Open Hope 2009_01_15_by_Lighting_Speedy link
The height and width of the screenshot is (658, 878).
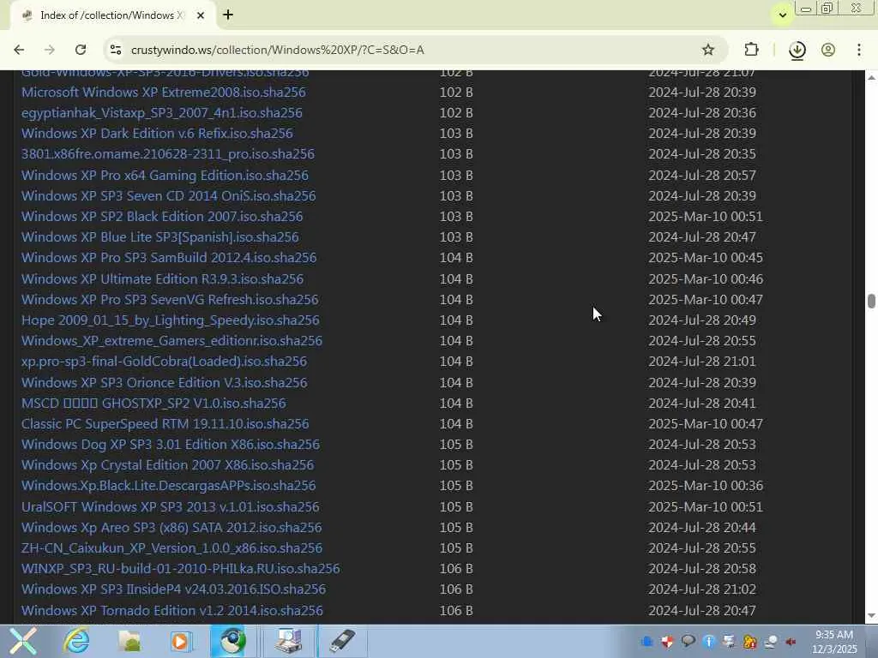(x=171, y=320)
